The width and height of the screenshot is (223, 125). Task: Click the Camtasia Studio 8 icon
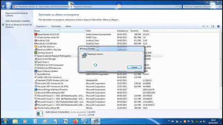coord(36,53)
